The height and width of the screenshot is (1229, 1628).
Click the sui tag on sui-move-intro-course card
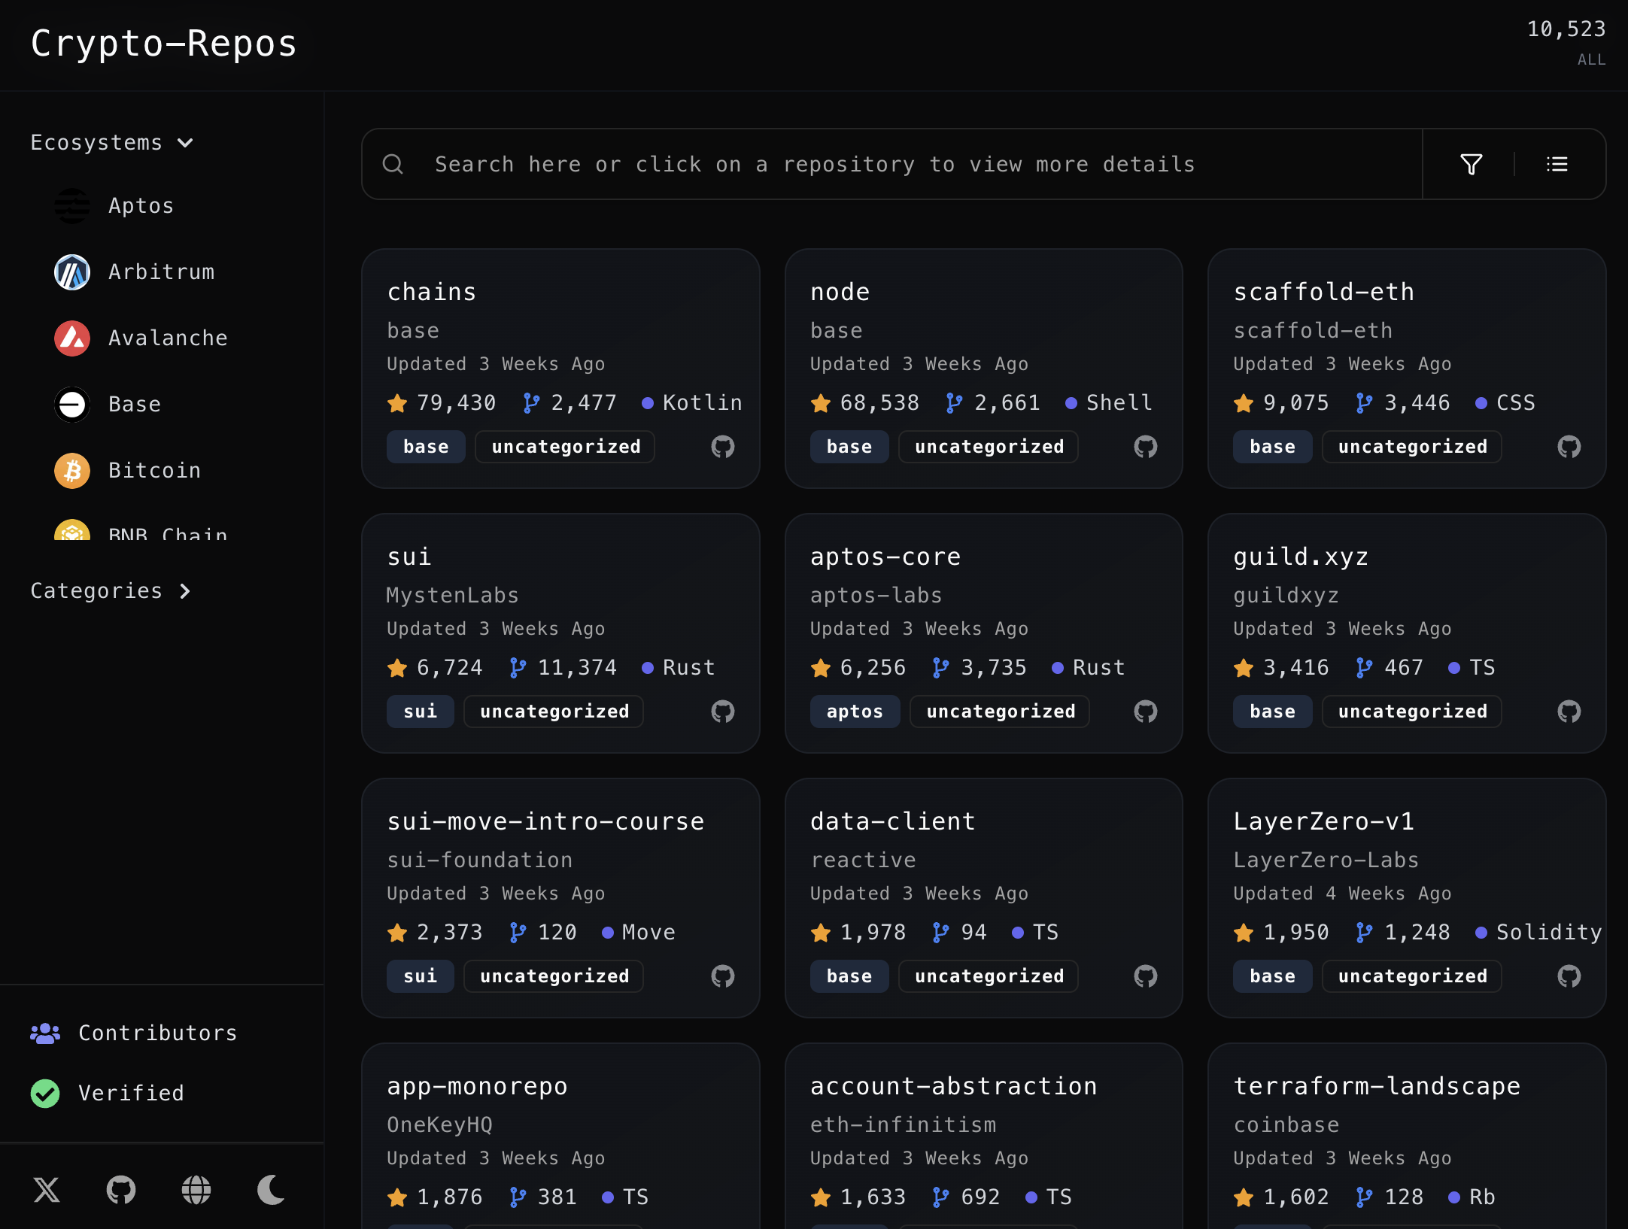coord(420,976)
